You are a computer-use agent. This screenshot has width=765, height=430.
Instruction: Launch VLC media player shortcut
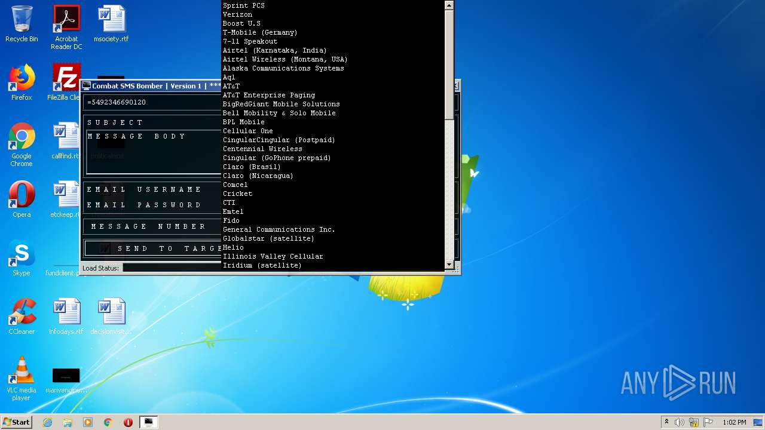(22, 379)
